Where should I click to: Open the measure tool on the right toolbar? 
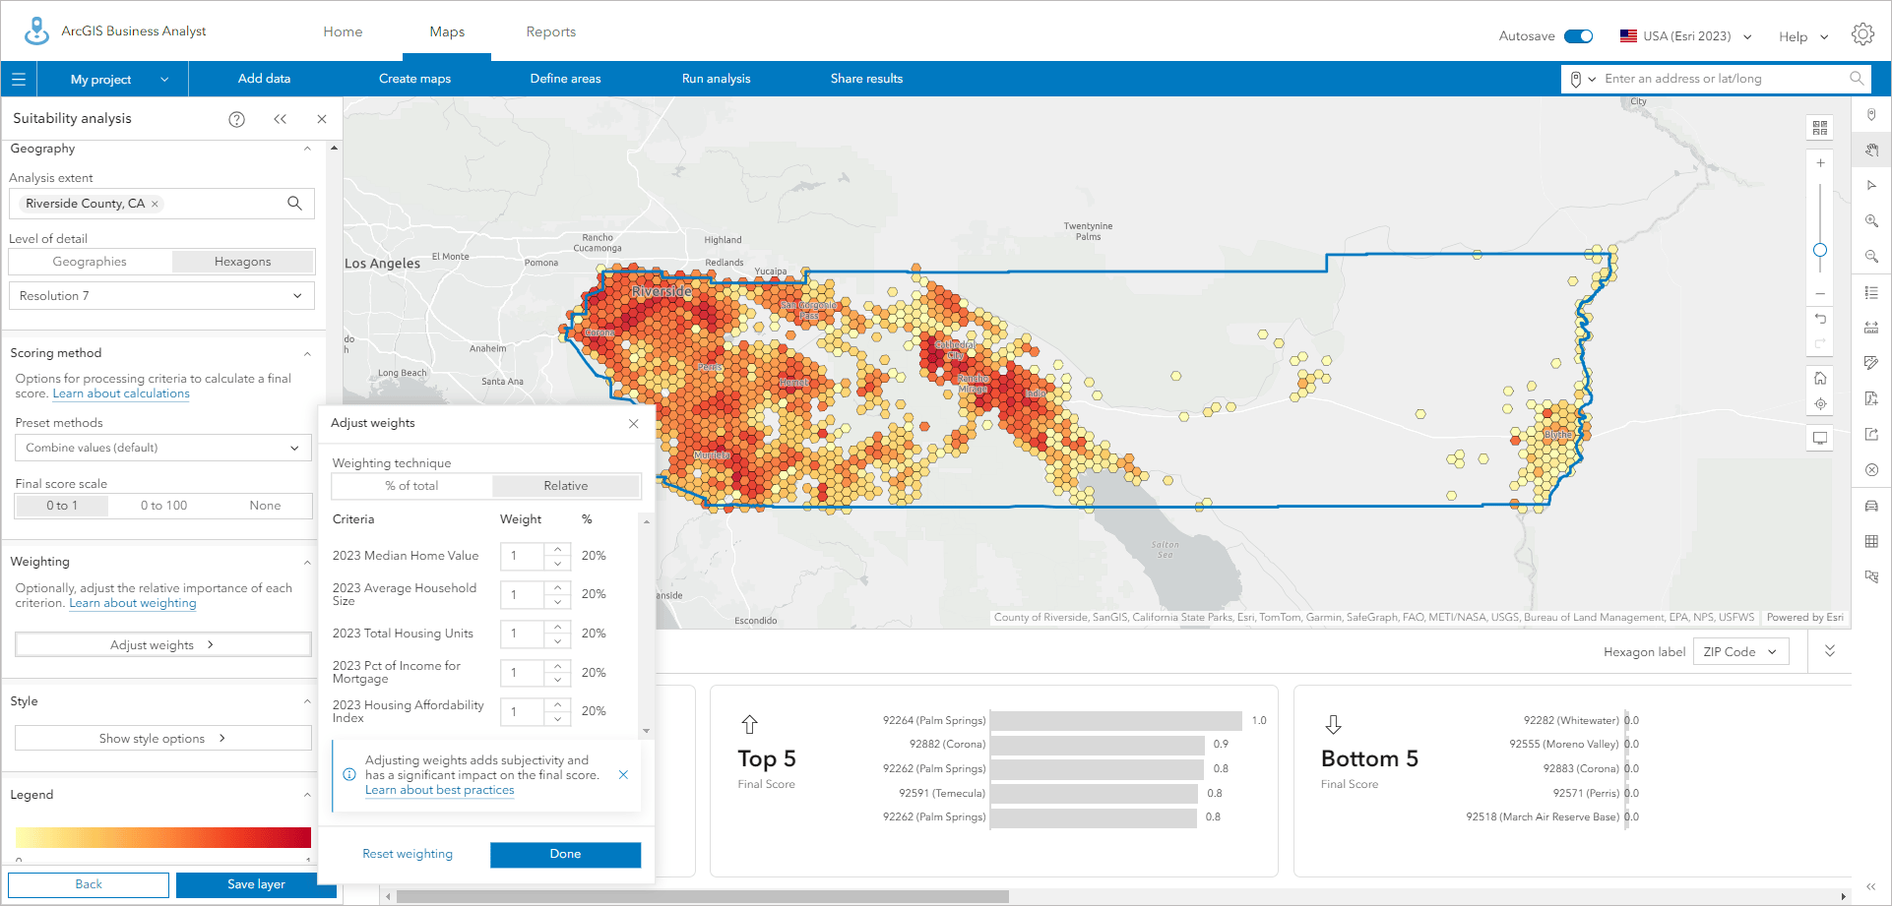point(1871,325)
